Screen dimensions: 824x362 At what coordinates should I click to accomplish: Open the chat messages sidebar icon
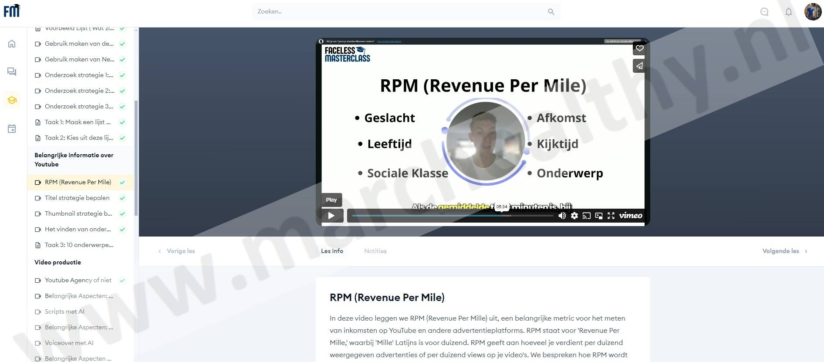tap(12, 72)
